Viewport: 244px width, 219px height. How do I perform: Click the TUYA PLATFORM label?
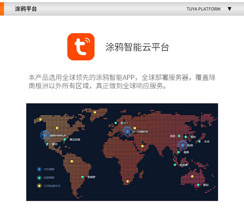click(204, 9)
